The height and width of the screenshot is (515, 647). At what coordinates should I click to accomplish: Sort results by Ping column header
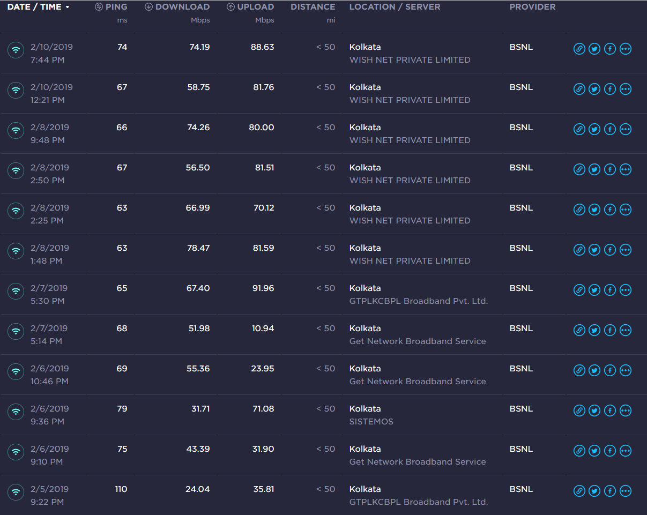point(111,7)
